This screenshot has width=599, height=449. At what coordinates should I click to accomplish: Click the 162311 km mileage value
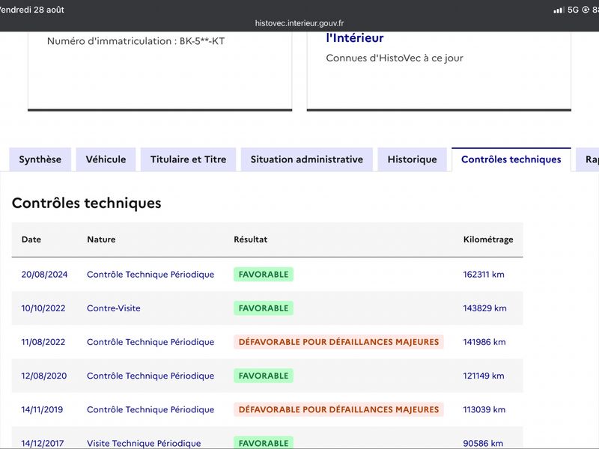tap(484, 275)
